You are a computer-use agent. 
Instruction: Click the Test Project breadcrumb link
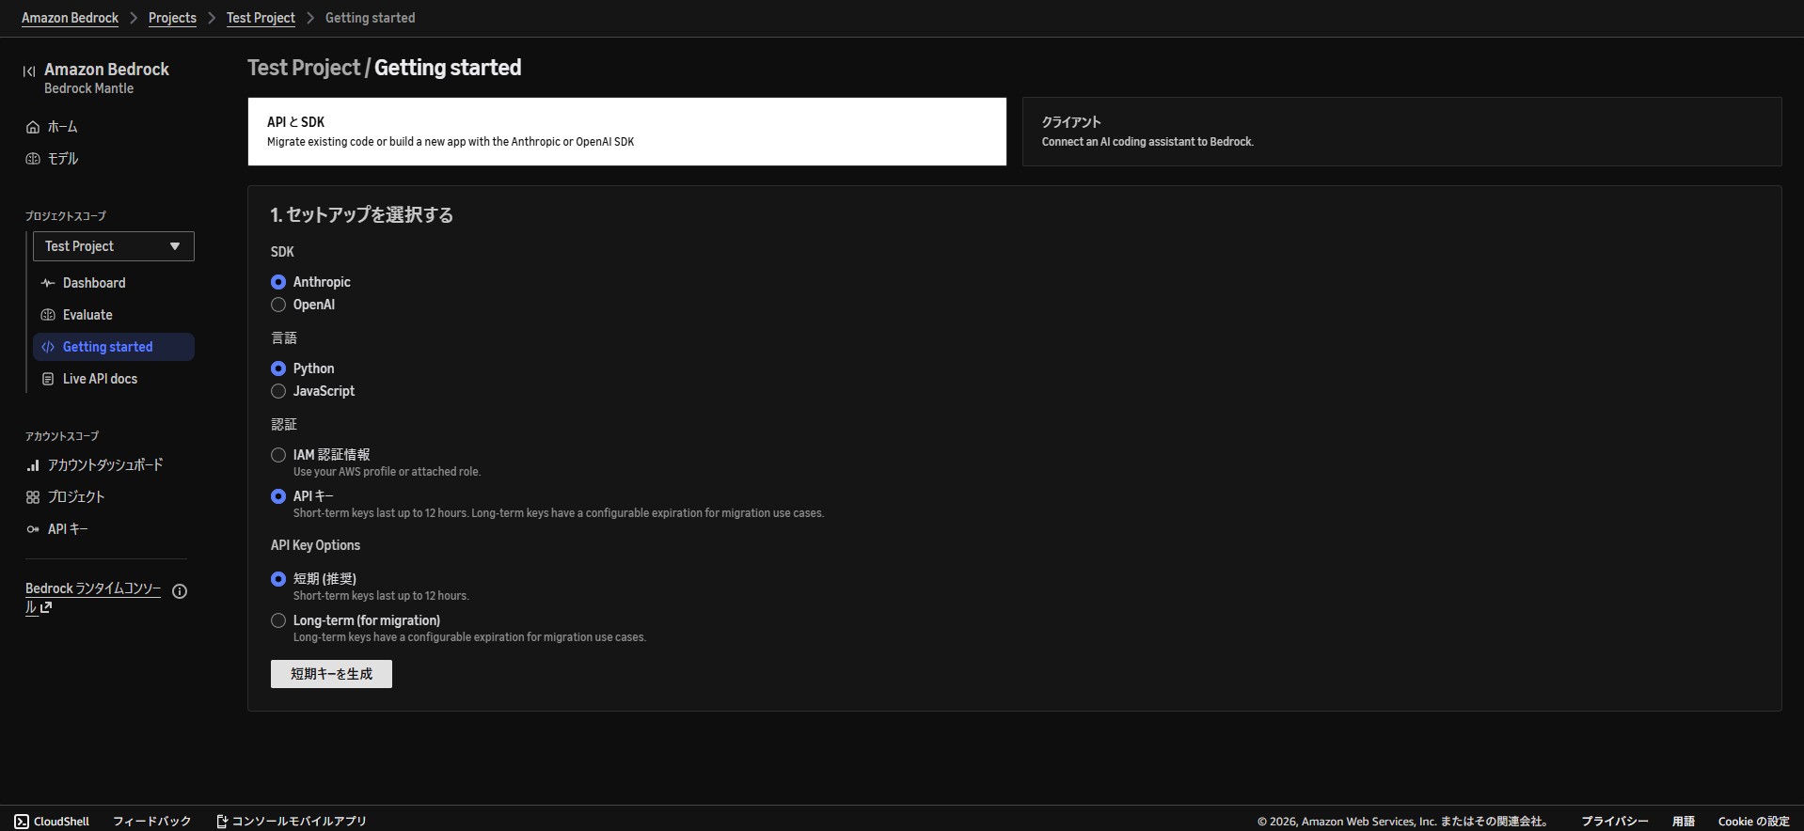pyautogui.click(x=261, y=18)
